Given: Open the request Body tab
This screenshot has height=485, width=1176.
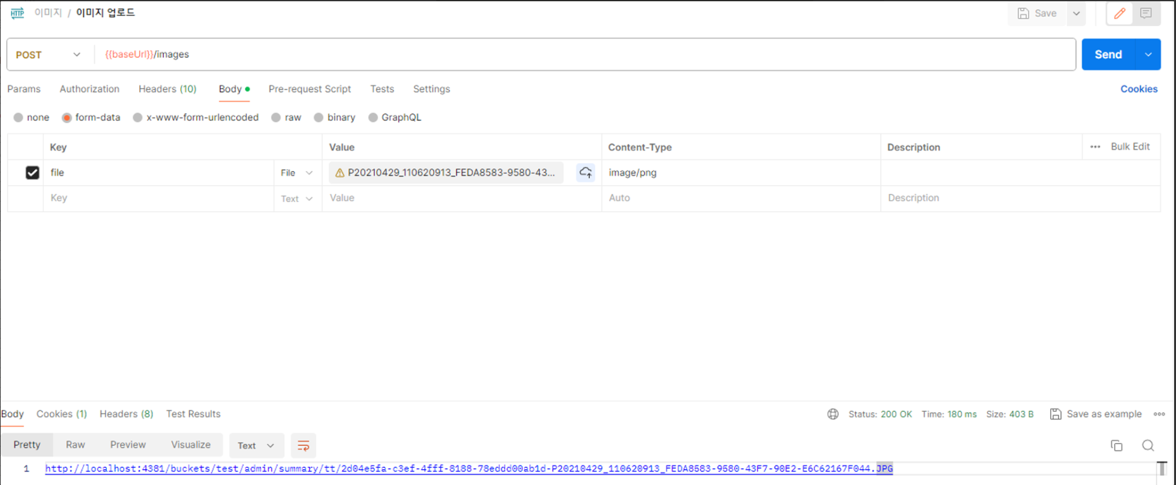Looking at the screenshot, I should (234, 89).
